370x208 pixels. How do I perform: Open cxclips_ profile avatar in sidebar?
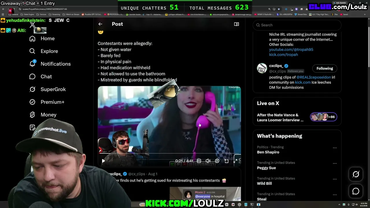click(262, 68)
